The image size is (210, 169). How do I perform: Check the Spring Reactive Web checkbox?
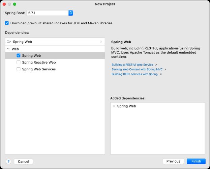coord(18,62)
